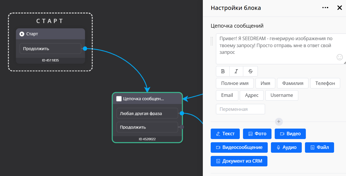
Task: Toggle strikethrough text formatting
Action: point(251,71)
